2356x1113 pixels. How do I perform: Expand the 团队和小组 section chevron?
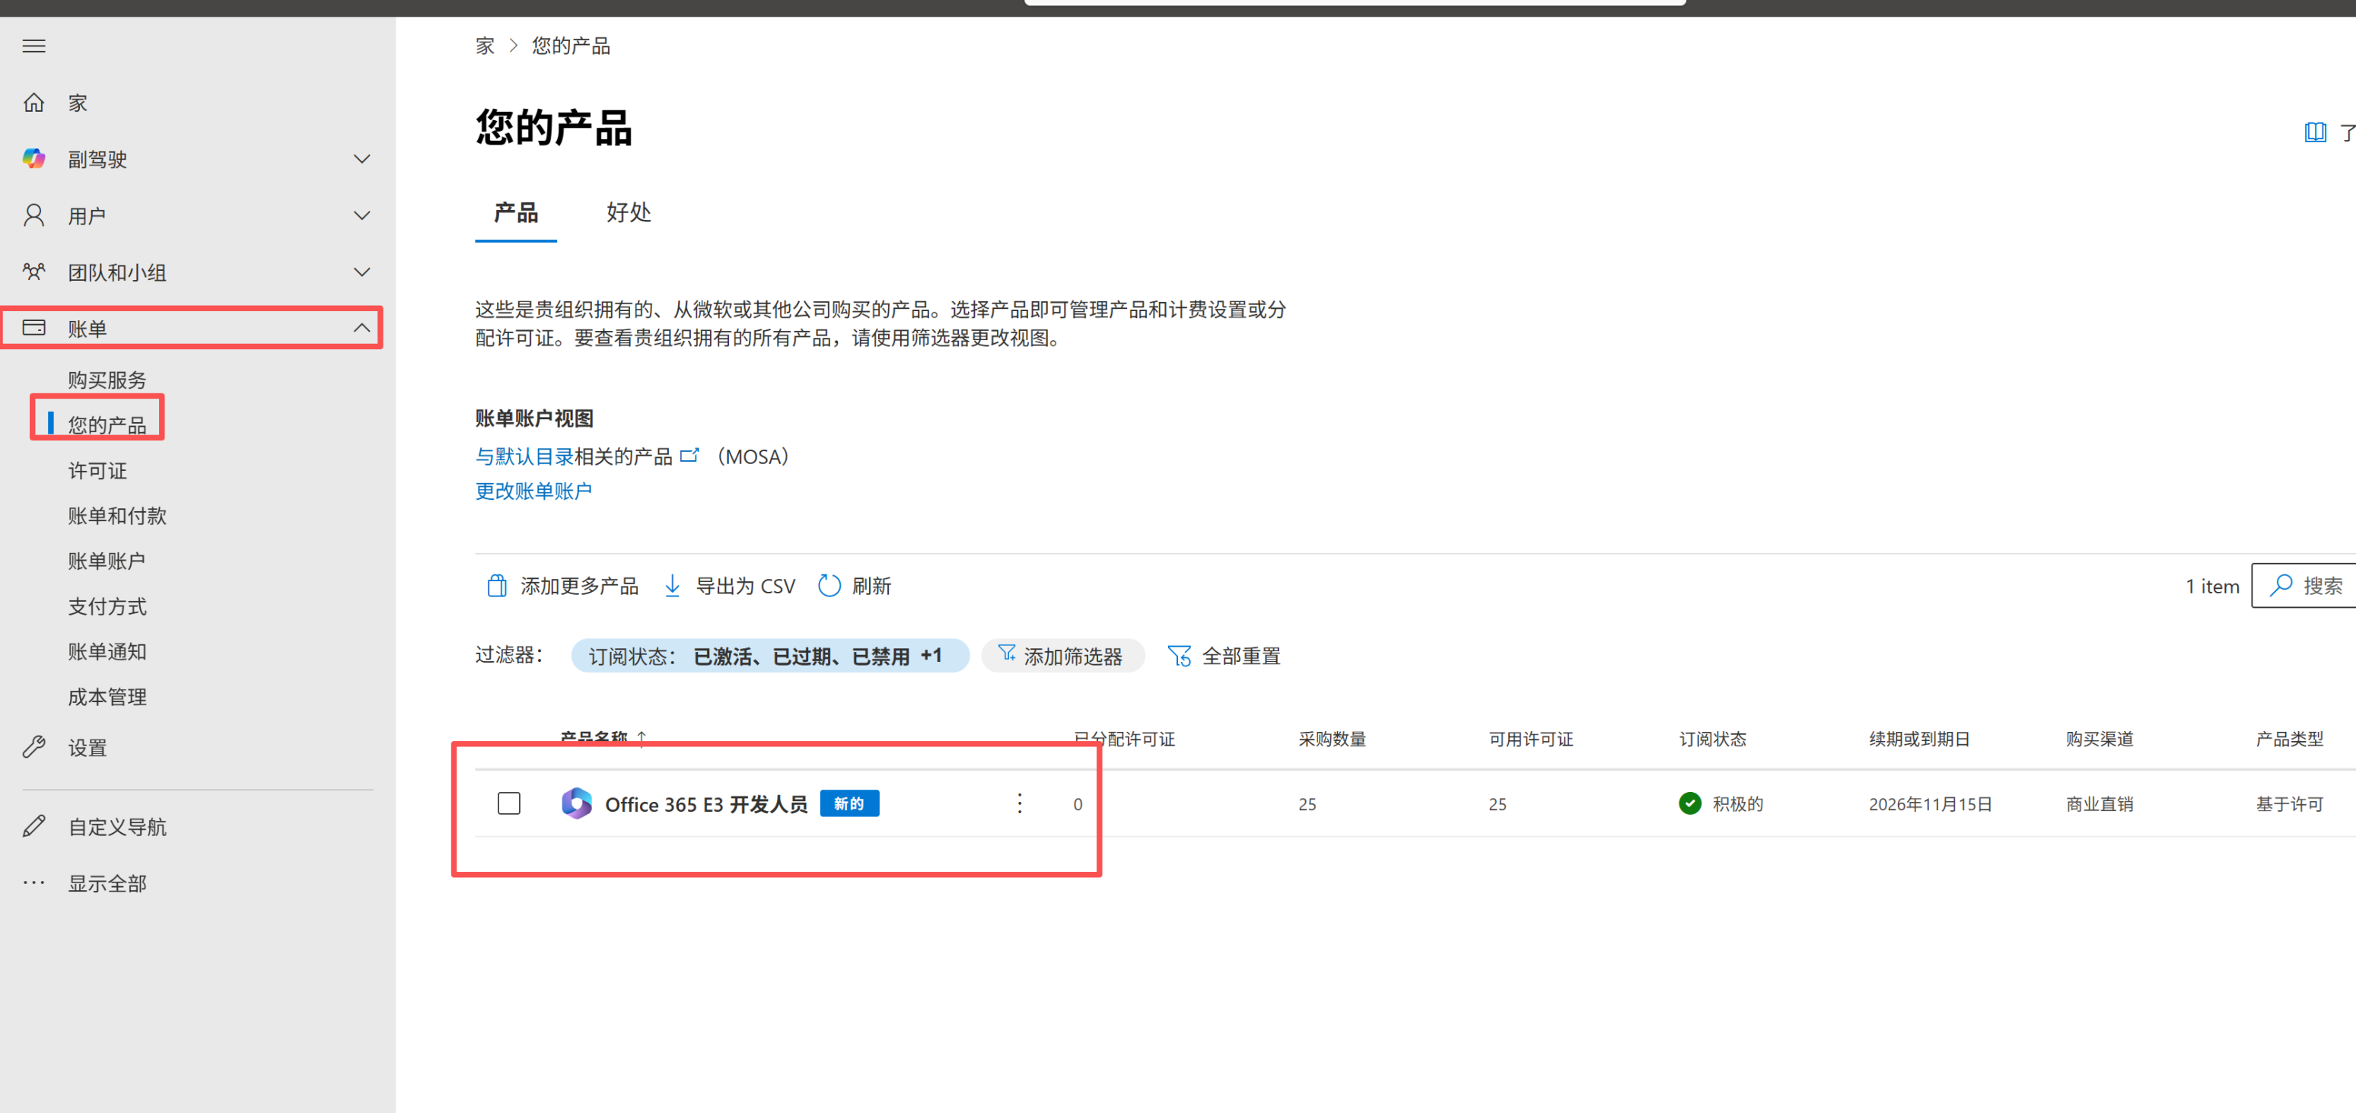pyautogui.click(x=361, y=272)
